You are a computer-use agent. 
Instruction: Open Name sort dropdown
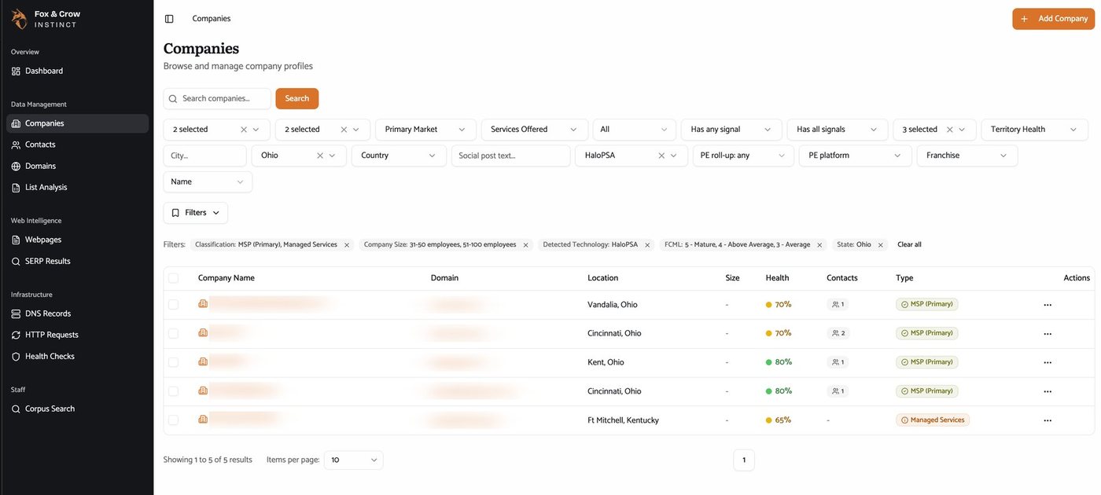coord(208,181)
